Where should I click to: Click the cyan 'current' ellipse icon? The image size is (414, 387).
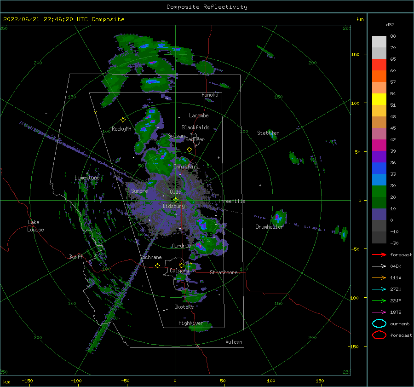pos(379,323)
